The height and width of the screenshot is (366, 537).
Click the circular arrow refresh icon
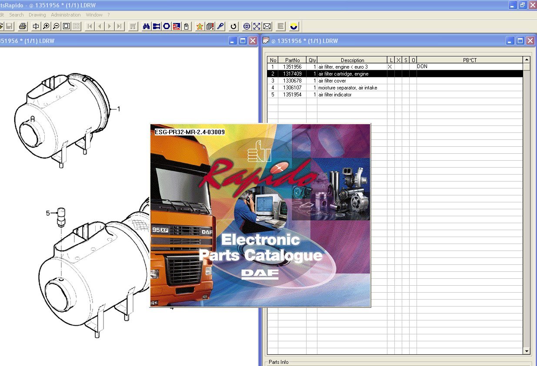click(x=233, y=26)
